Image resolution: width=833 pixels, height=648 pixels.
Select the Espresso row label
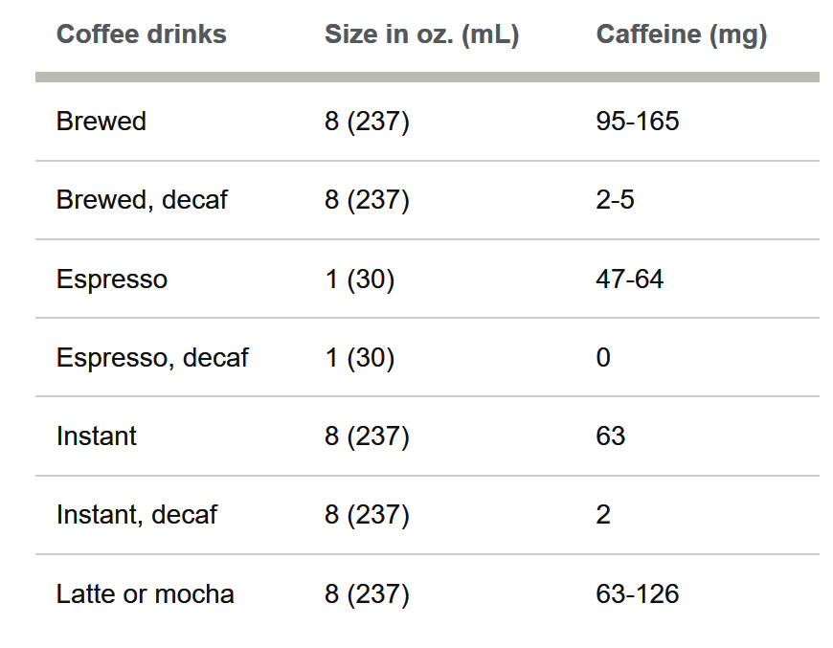[112, 279]
